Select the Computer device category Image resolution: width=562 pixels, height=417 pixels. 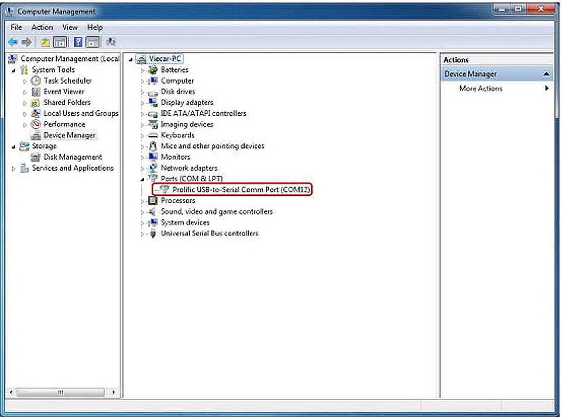tap(177, 81)
